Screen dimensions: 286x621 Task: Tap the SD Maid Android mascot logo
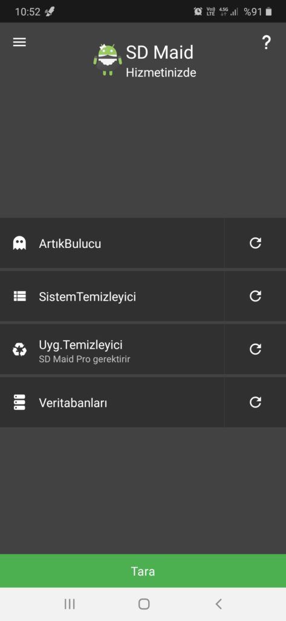click(108, 60)
